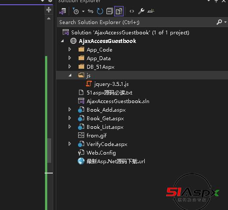Toggle the Preview Selected Items button
Screen dimensions: 228x210
(x=151, y=11)
